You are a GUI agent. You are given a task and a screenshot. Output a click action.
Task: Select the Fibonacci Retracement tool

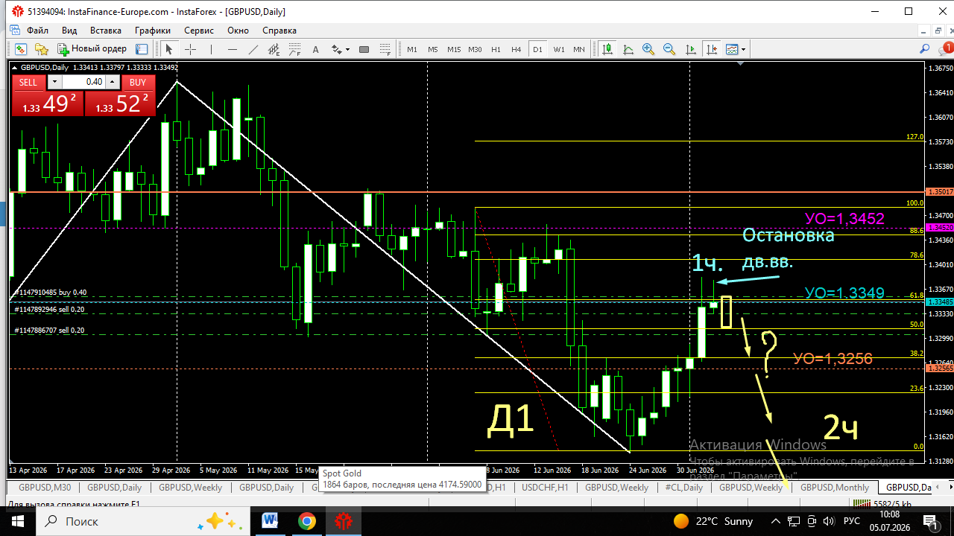(x=295, y=49)
